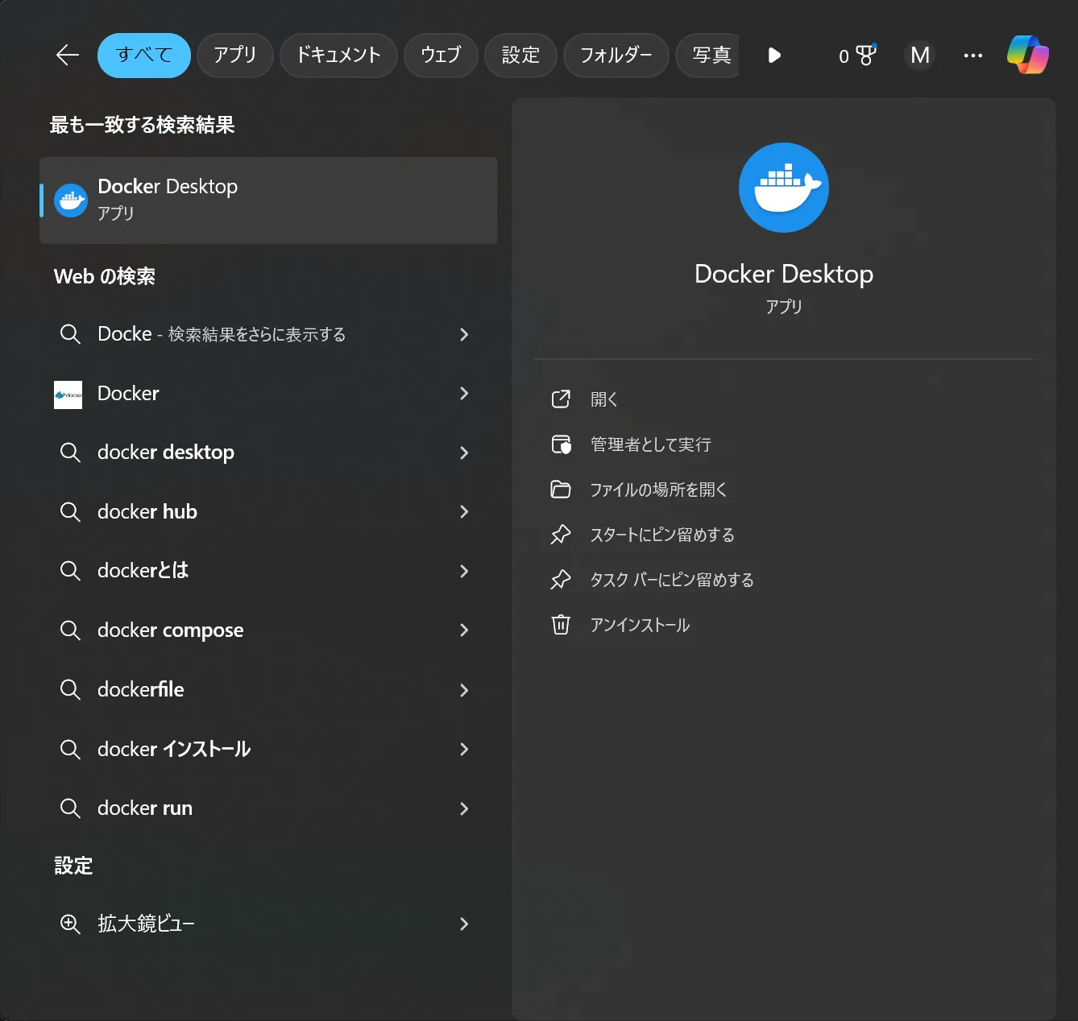Click the play button near the top bar

click(x=773, y=55)
